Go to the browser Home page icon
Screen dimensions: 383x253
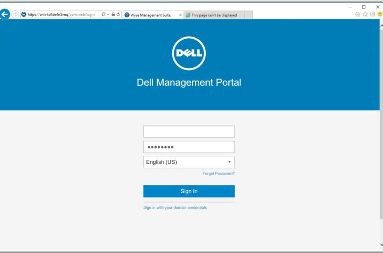(x=357, y=14)
